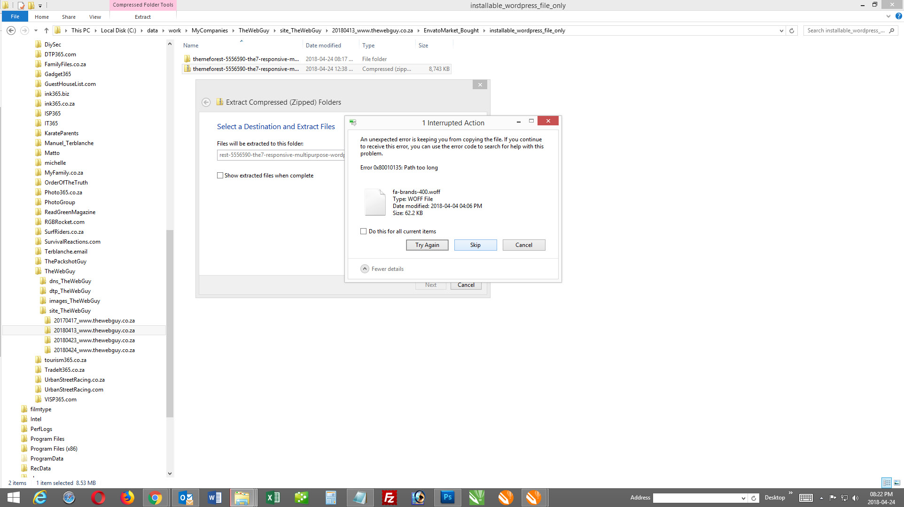
Task: Click the Try Again button
Action: coord(427,244)
